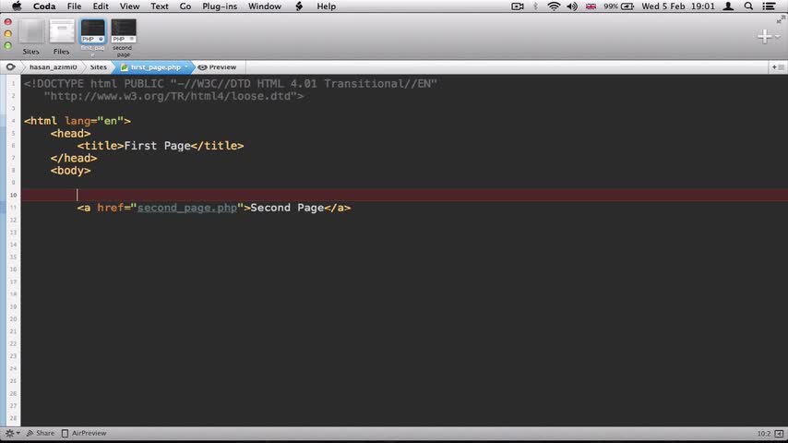Screen dimensions: 788x443
Task: Click the 99% battery indicator
Action: [x=618, y=6]
